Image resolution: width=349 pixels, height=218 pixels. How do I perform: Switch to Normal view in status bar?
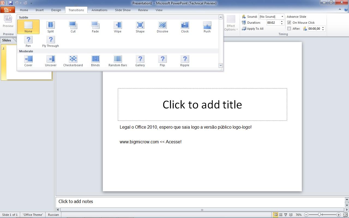(276, 215)
